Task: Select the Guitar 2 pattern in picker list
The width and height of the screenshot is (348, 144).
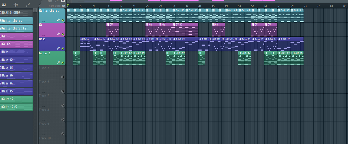Action: click(16, 99)
